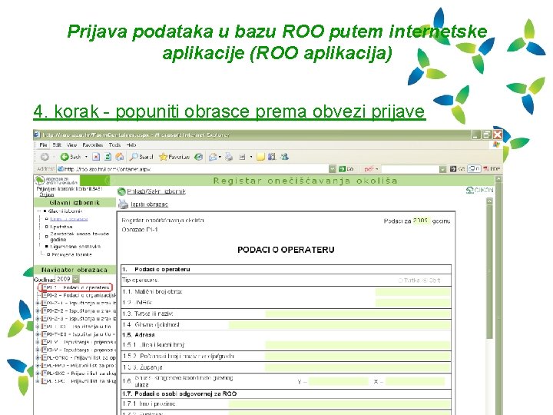Click the Print toolbar icon
553x415 pixels.
tap(229, 157)
